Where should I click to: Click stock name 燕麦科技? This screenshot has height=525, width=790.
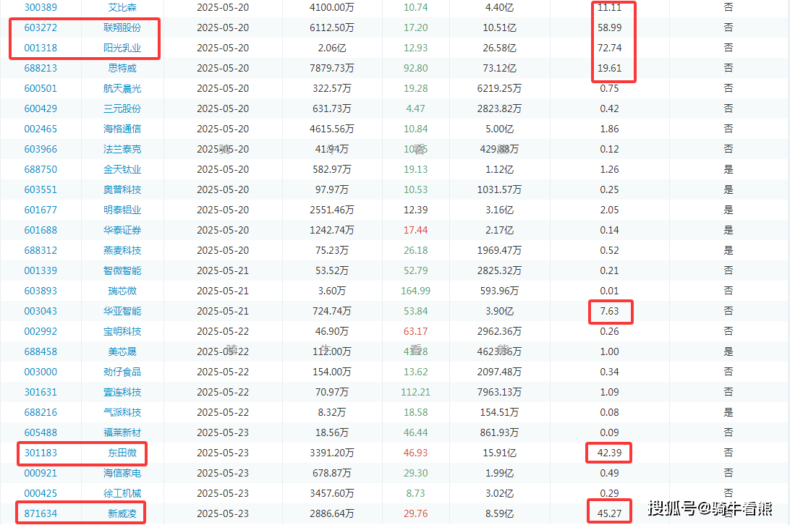tap(122, 250)
